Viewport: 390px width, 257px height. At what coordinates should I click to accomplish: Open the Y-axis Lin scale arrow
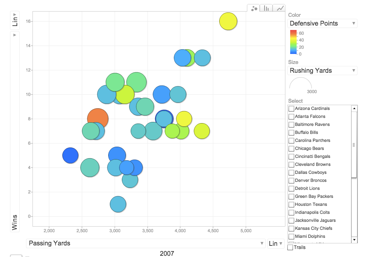coord(15,15)
